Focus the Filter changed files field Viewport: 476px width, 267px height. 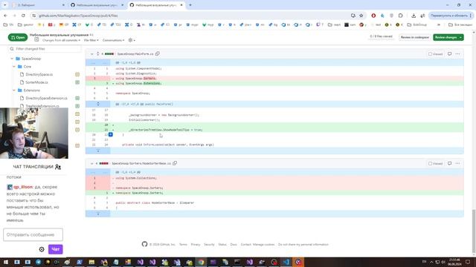point(45,49)
